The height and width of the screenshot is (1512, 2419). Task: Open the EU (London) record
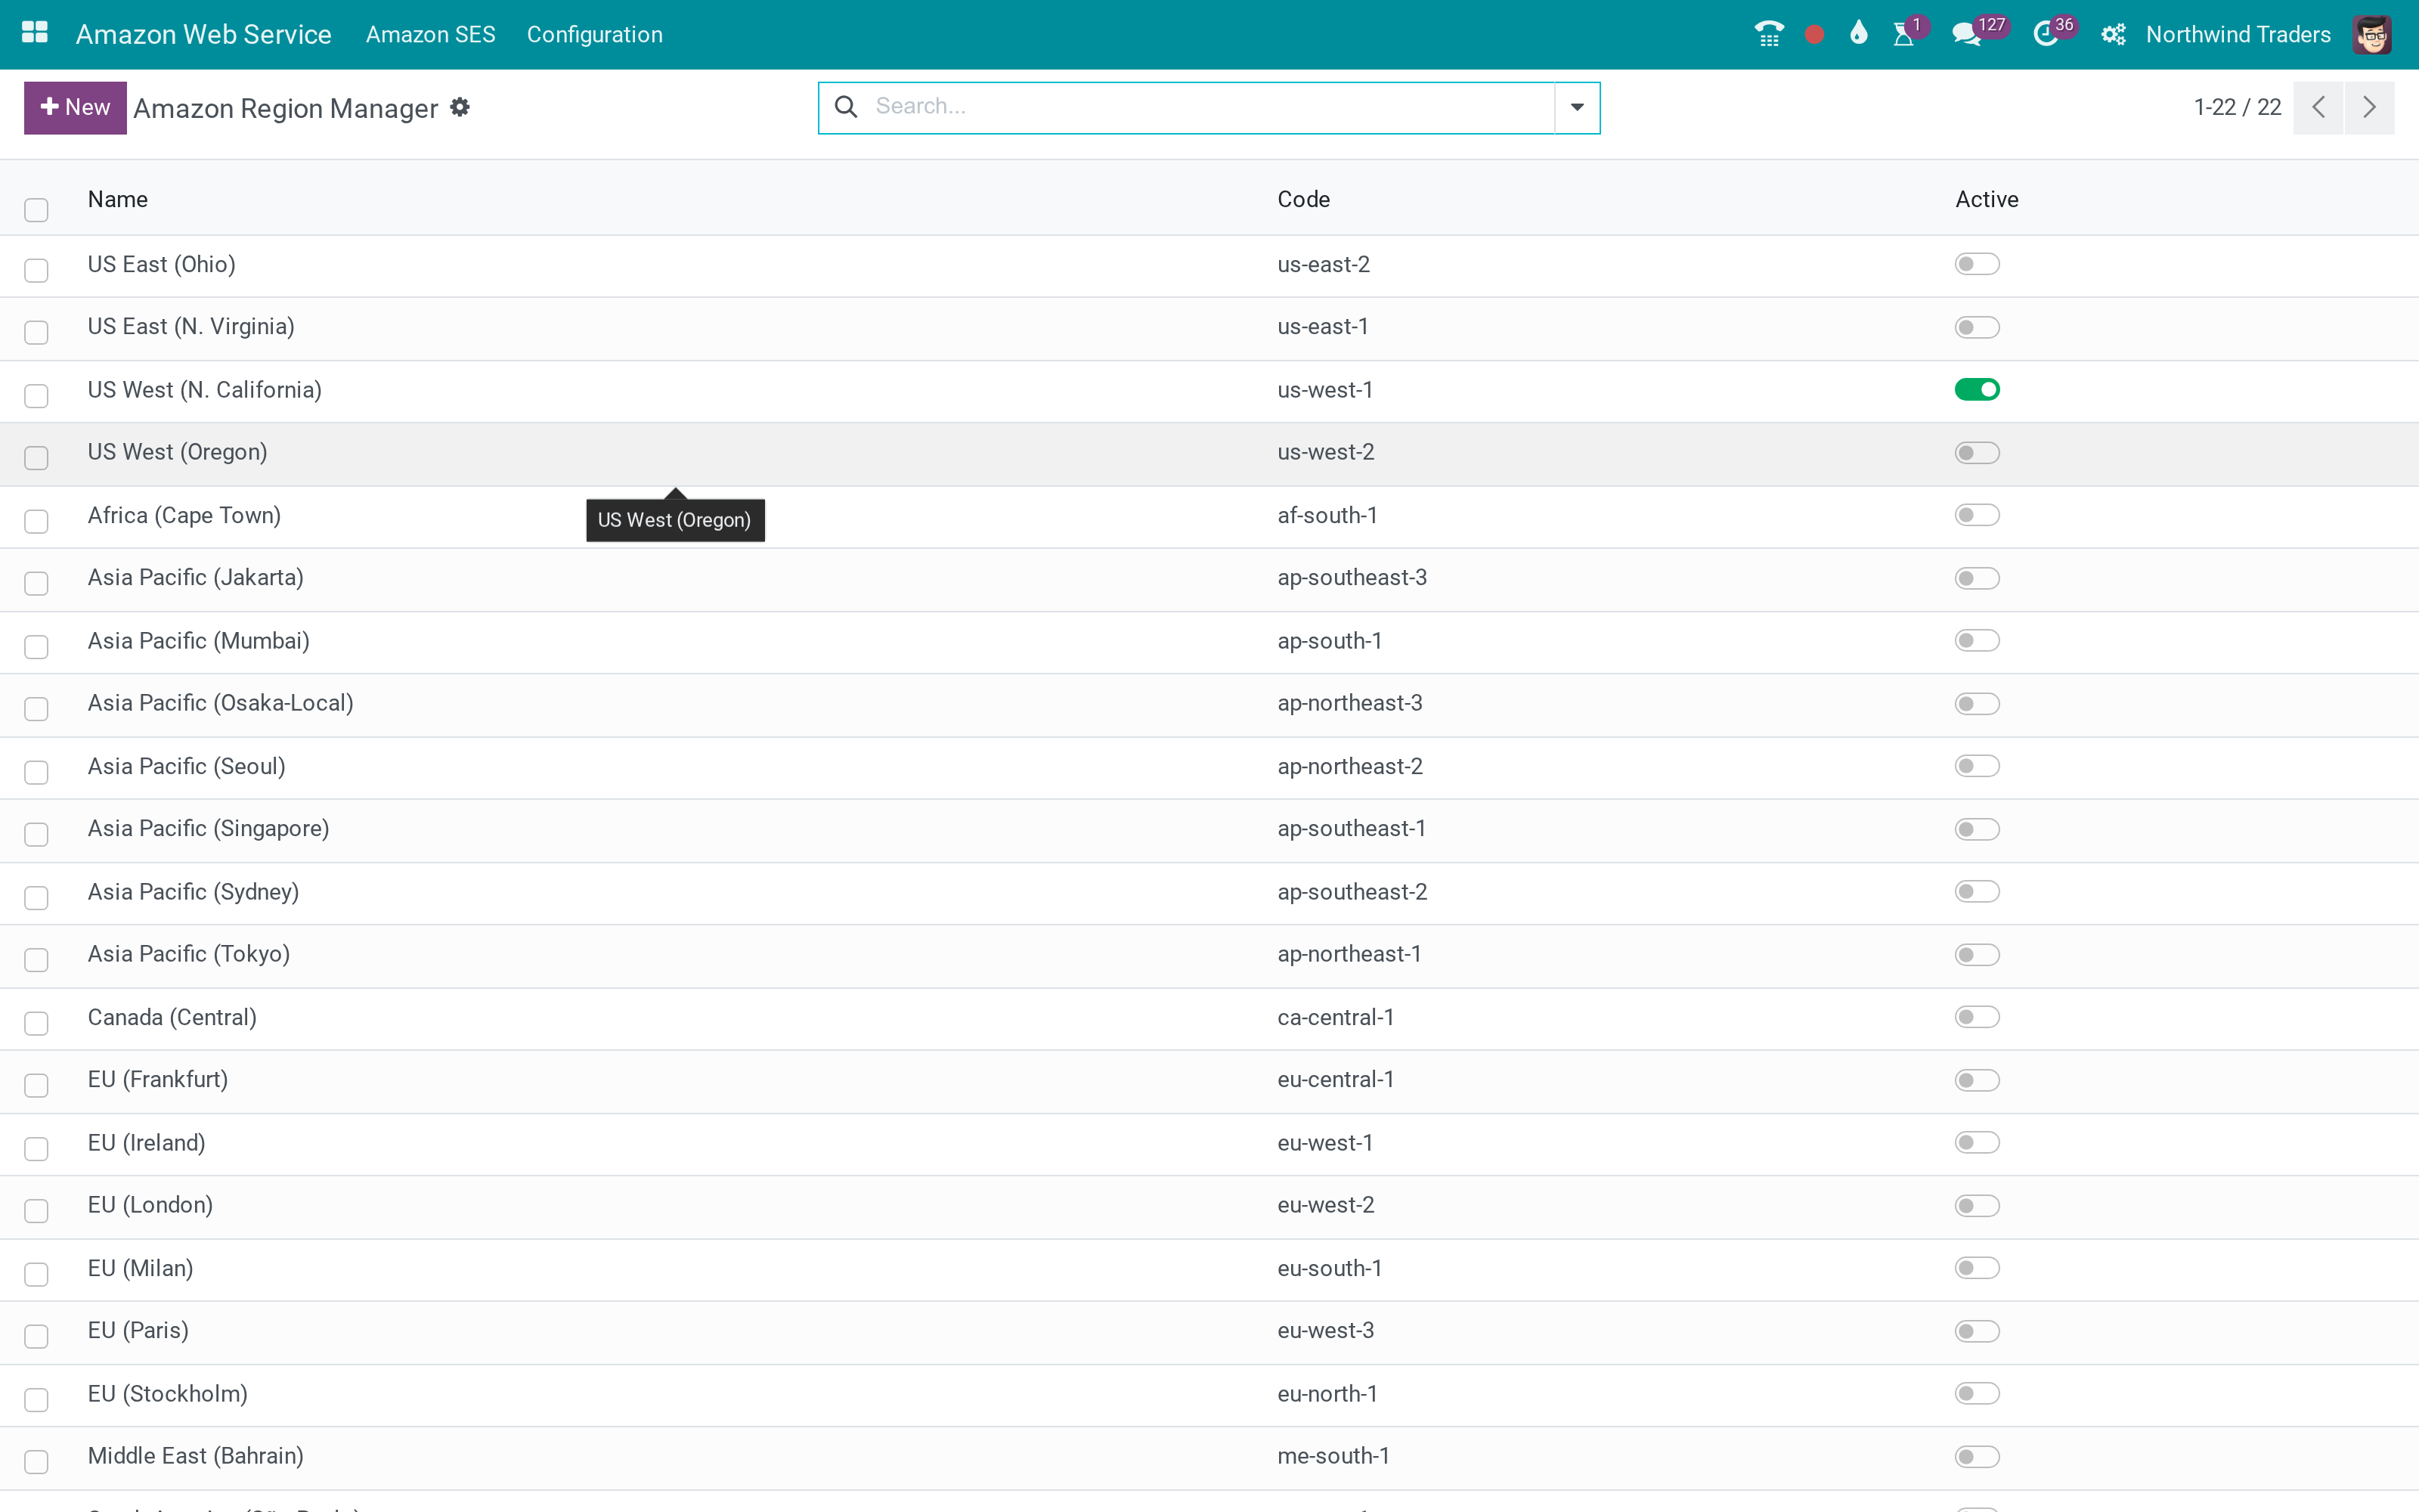pos(150,1205)
